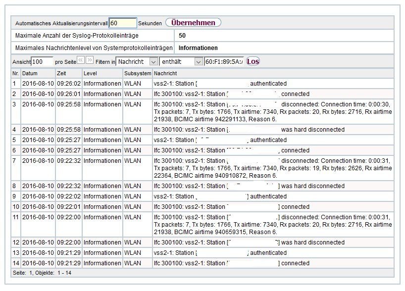The height and width of the screenshot is (291, 405).
Task: Go to the next page of log entries
Action: [x=90, y=60]
